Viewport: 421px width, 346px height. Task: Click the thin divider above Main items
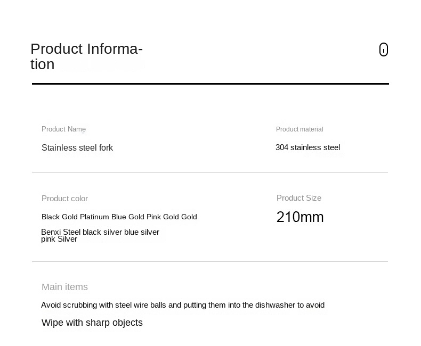tap(210, 261)
